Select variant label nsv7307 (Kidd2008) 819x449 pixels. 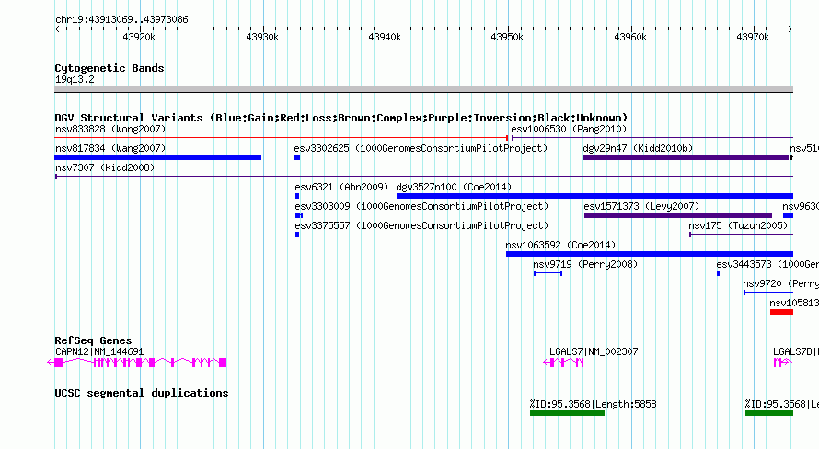click(105, 167)
